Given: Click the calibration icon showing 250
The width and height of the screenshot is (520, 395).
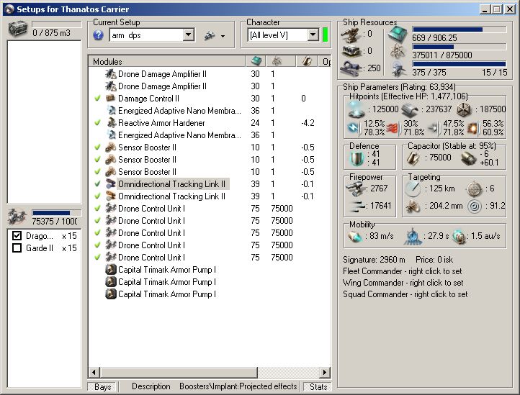Looking at the screenshot, I should [352, 68].
